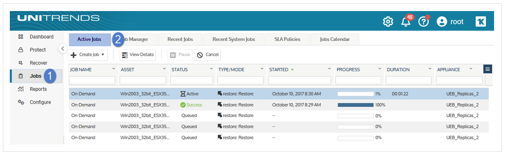
Task: Switch to the Active Jobs tab
Action: (89, 39)
